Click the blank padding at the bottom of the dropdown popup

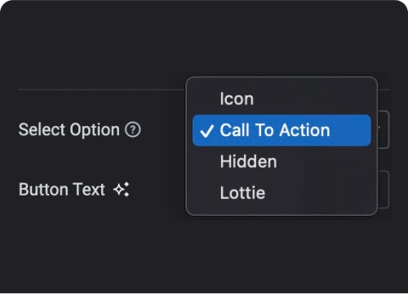(x=282, y=212)
